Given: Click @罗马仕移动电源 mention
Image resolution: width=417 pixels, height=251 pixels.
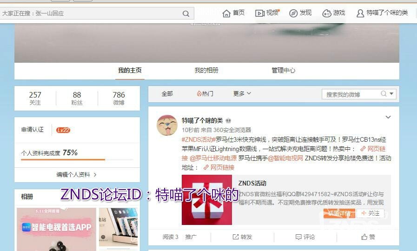Looking at the screenshot, I should coord(213,158).
